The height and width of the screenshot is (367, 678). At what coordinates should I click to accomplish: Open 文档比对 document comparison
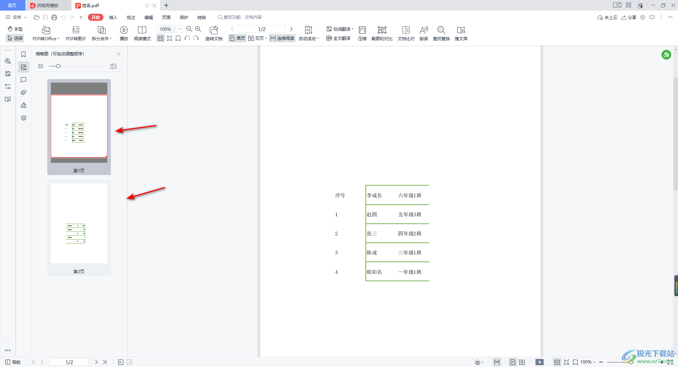coord(406,34)
